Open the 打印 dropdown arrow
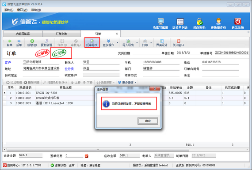 (x=151, y=42)
